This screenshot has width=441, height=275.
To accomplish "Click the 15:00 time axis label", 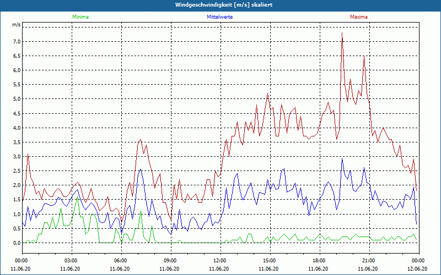I will pos(270,261).
